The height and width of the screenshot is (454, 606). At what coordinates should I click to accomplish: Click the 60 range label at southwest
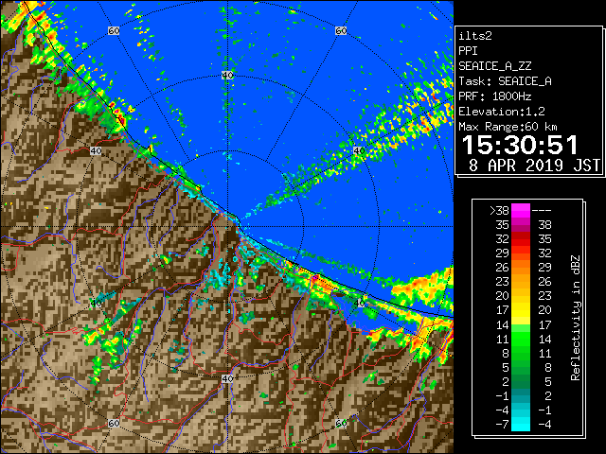point(114,423)
